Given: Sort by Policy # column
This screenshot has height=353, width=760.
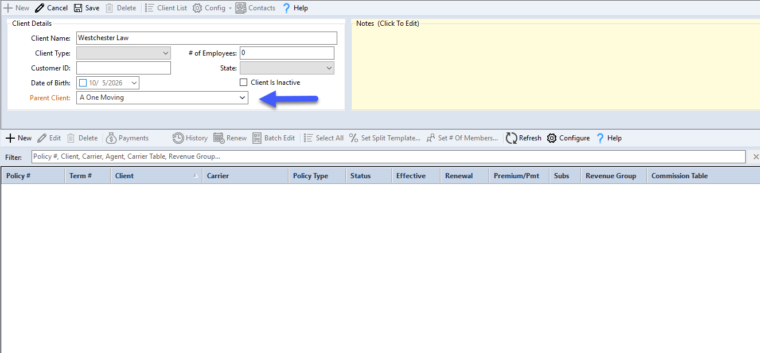Looking at the screenshot, I should click(33, 176).
